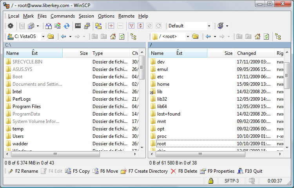Image resolution: width=294 pixels, height=188 pixels.
Task: Click the F8 Delete button
Action: (x=184, y=171)
